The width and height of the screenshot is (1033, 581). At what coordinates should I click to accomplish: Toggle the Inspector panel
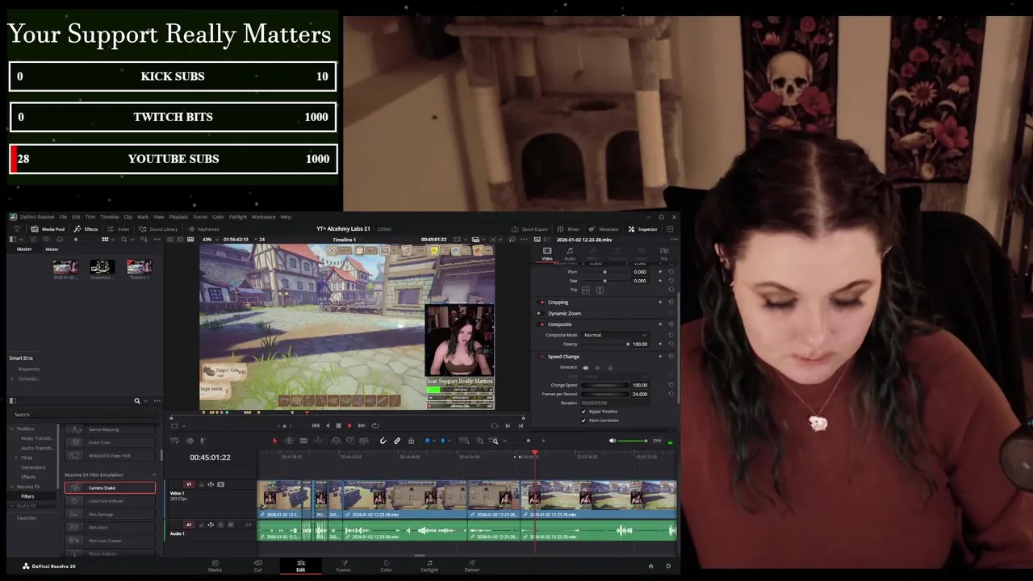pyautogui.click(x=643, y=229)
